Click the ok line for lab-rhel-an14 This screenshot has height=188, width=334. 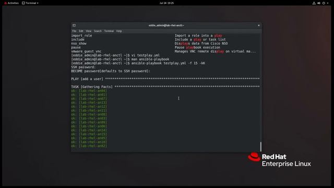click(89, 130)
